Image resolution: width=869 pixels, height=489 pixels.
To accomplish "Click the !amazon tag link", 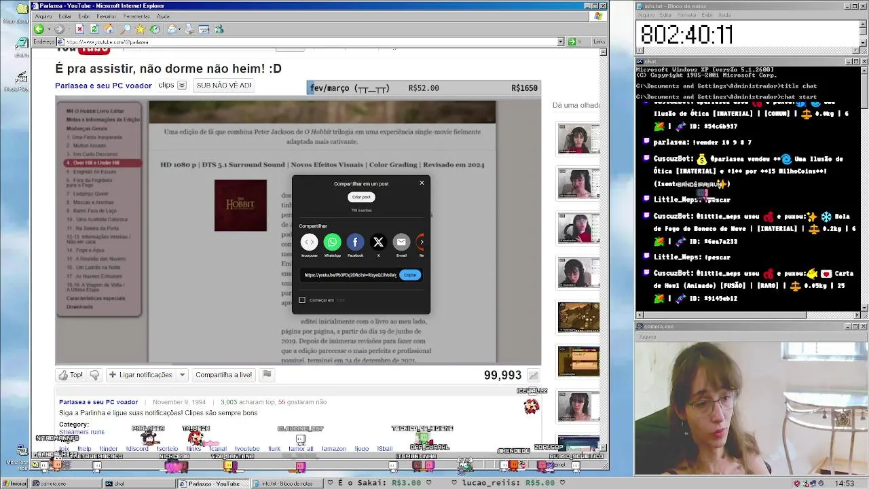I will (x=334, y=449).
